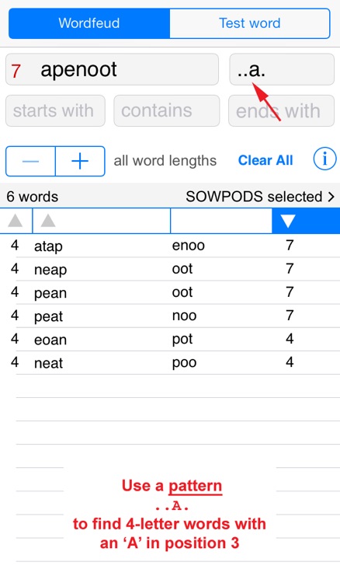The image size is (340, 583).
Task: Tap remaining letters enoo
Action: 188,246
